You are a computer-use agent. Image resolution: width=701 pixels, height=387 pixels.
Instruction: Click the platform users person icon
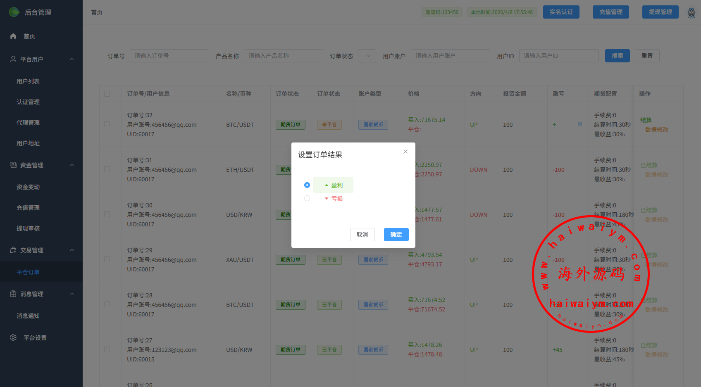(x=13, y=59)
